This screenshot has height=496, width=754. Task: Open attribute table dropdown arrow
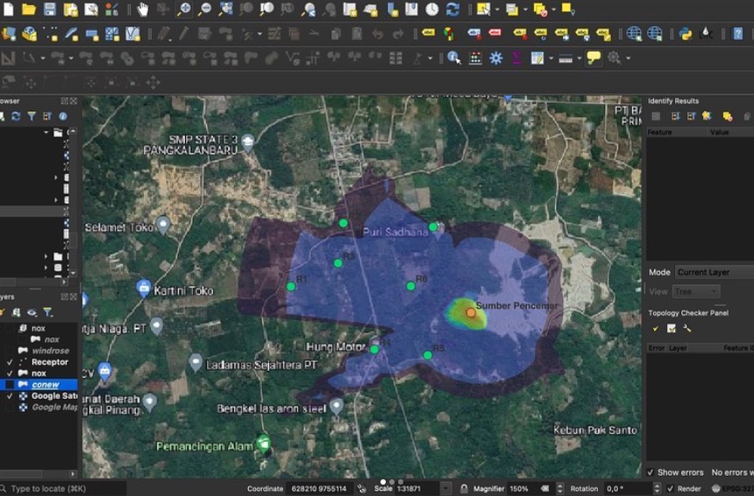coord(551,58)
